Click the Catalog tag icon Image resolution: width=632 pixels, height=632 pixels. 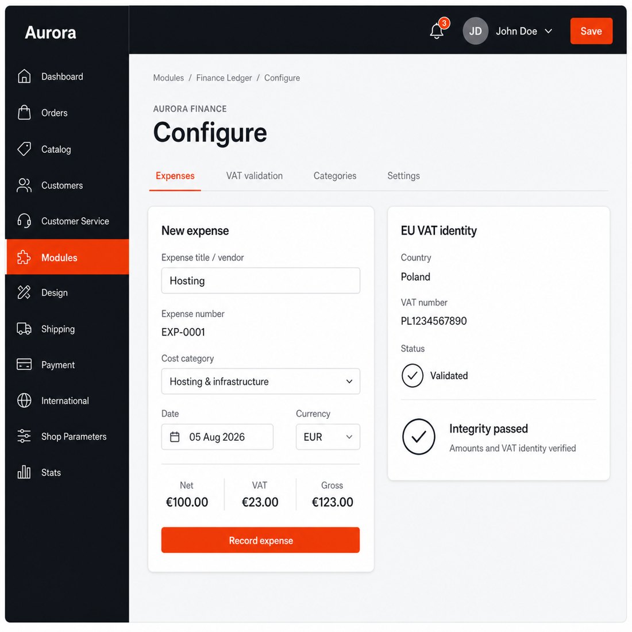click(24, 149)
